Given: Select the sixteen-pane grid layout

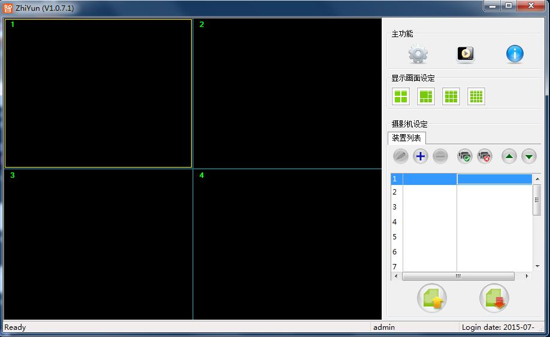Looking at the screenshot, I should tap(476, 96).
